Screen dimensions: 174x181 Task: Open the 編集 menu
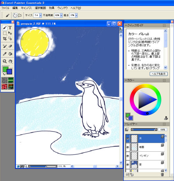[x=15, y=8]
